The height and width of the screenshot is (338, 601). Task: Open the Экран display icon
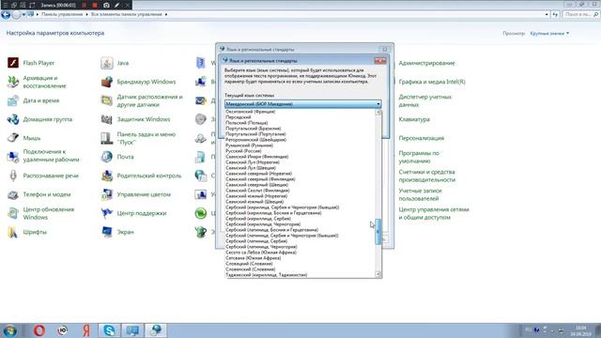click(x=107, y=232)
